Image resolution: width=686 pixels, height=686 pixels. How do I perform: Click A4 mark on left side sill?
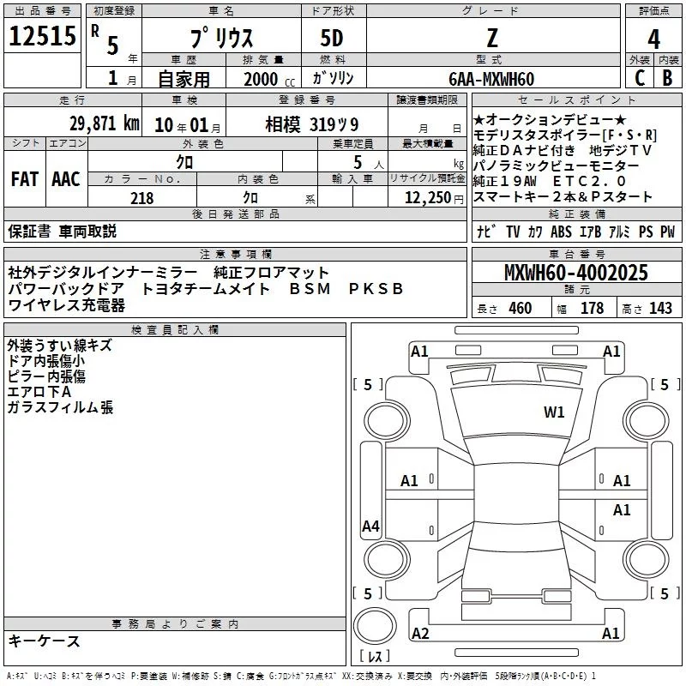370,526
